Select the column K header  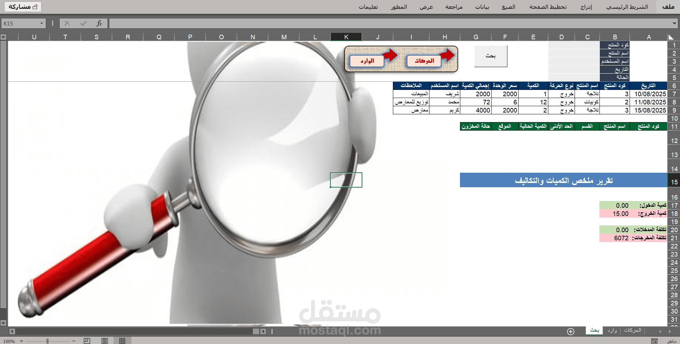click(346, 37)
